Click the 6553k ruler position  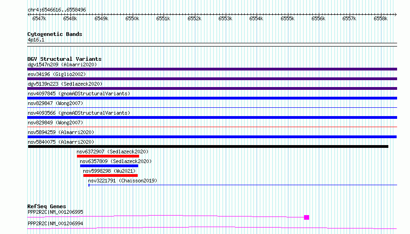click(225, 18)
